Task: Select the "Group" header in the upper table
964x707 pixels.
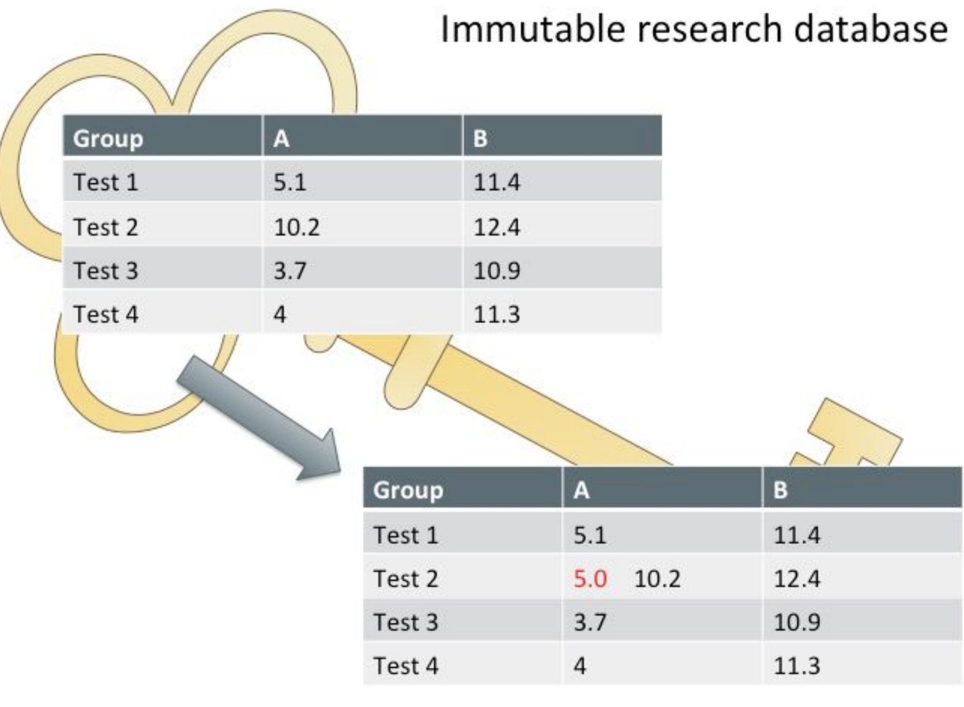Action: (x=108, y=139)
